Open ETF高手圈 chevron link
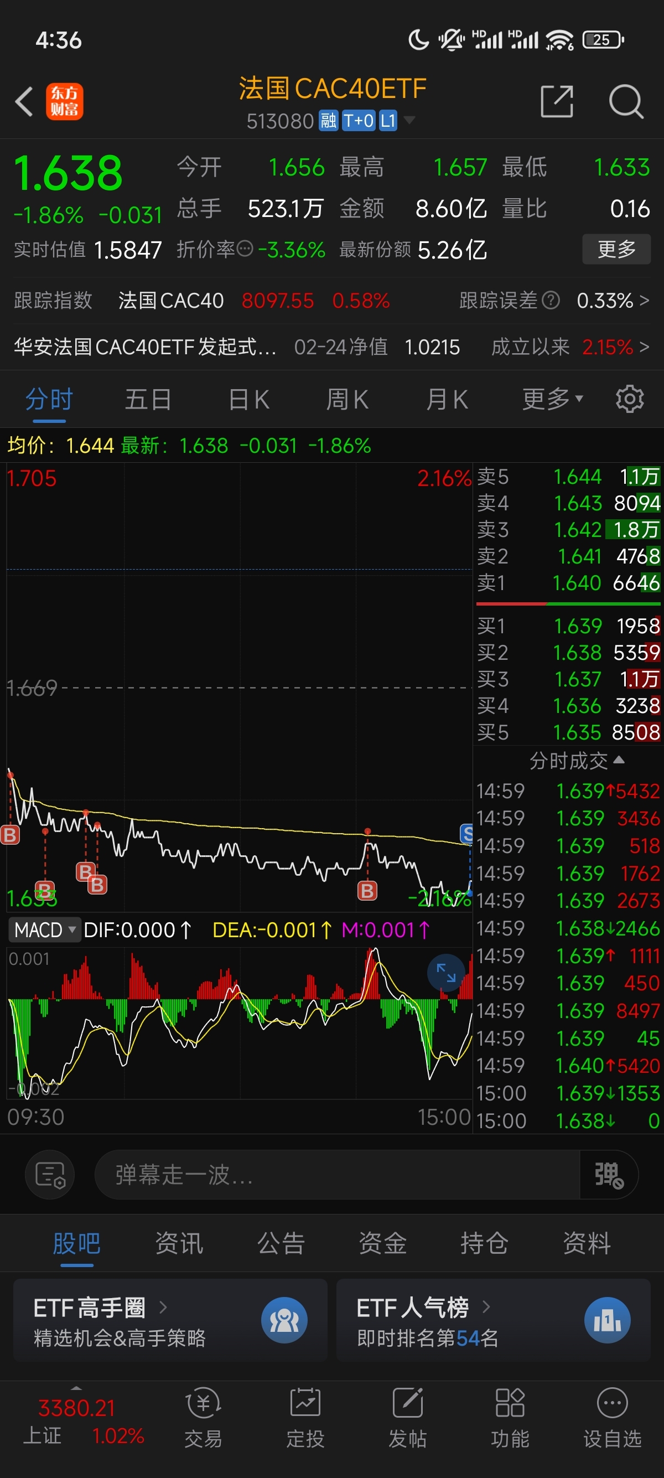This screenshot has width=664, height=1478. [x=163, y=1308]
